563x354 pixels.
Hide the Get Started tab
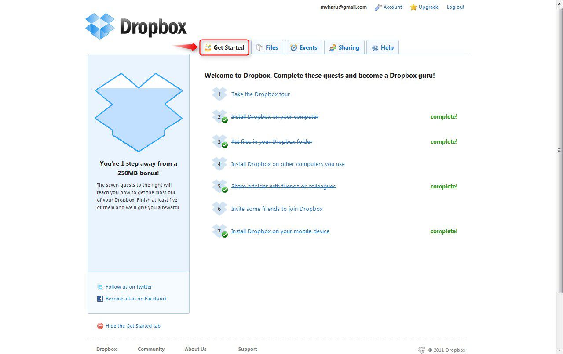(133, 326)
